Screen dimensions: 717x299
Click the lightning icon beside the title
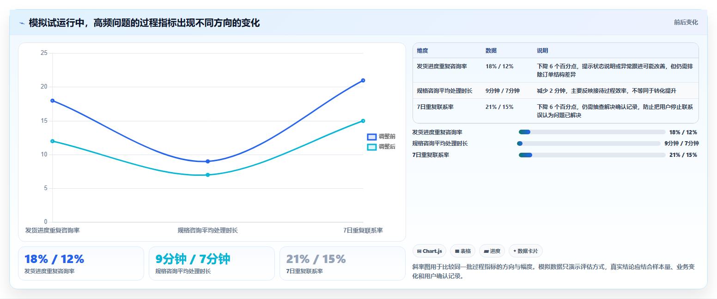pos(22,23)
